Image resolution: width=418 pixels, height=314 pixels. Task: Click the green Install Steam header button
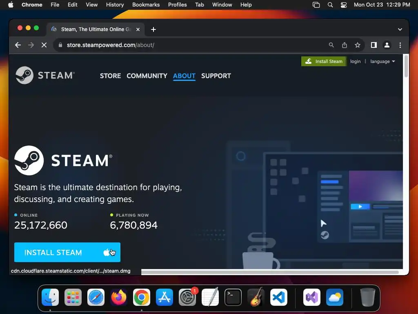[324, 61]
